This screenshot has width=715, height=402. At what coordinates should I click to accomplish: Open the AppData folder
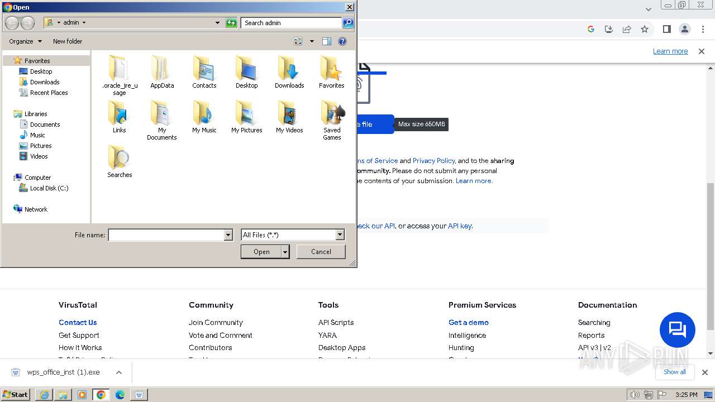click(x=162, y=71)
